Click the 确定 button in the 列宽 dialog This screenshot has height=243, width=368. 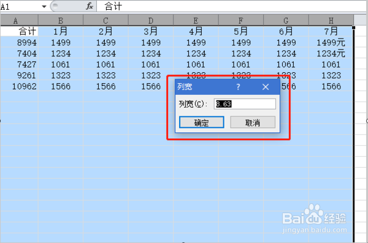pos(201,122)
